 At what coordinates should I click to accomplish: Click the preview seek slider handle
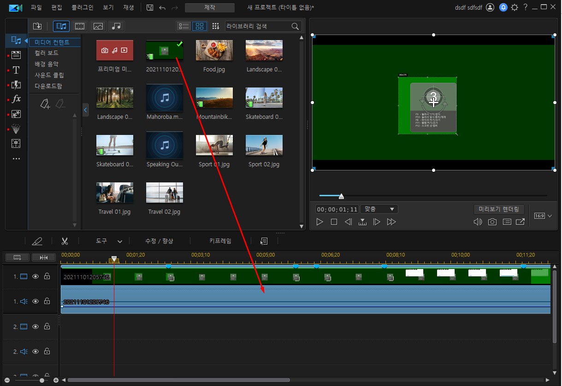tap(341, 196)
